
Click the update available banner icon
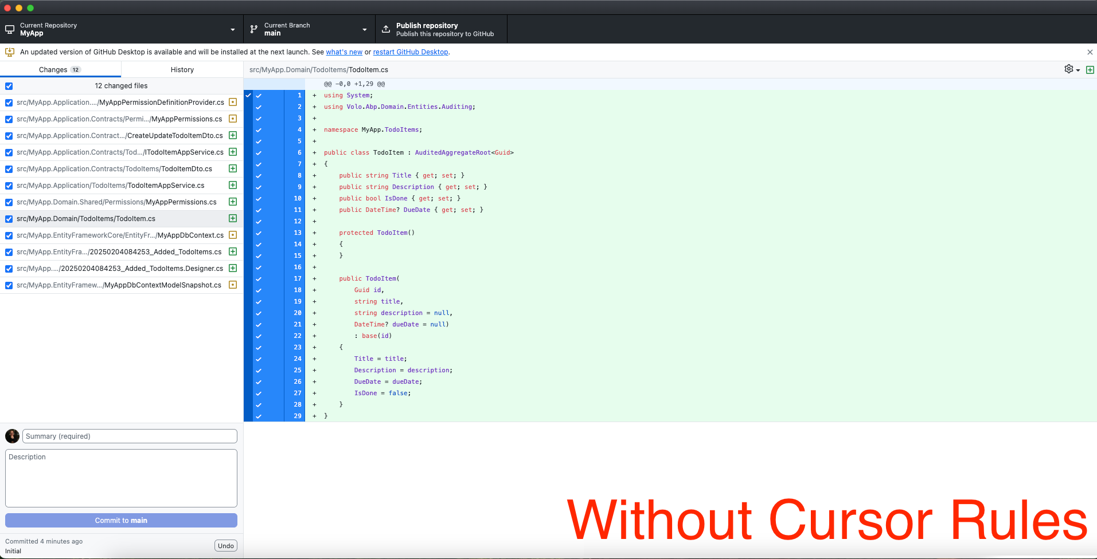(x=10, y=52)
